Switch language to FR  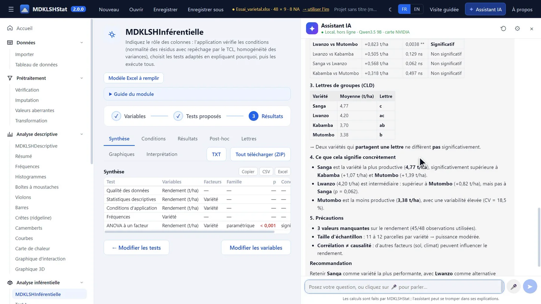(x=404, y=9)
